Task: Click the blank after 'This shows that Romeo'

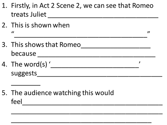Action: tap(116, 48)
